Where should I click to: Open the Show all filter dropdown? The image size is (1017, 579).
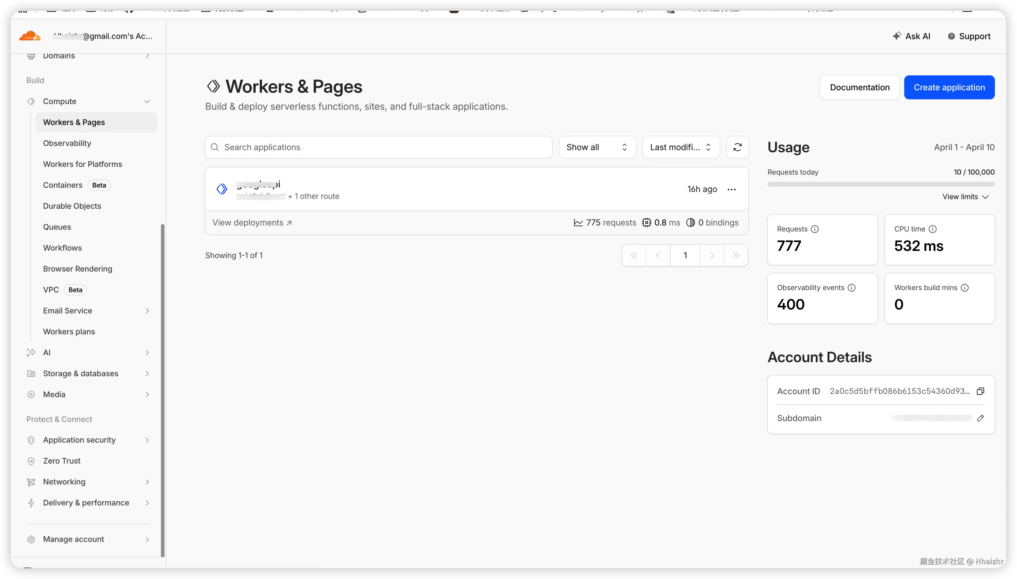click(x=597, y=147)
